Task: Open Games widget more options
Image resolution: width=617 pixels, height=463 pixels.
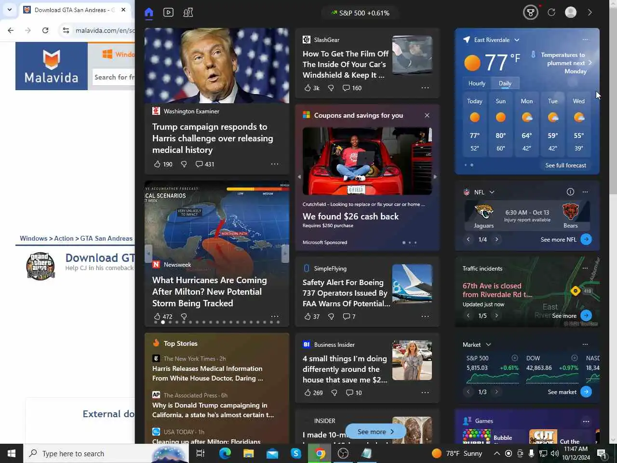Action: pos(586,421)
